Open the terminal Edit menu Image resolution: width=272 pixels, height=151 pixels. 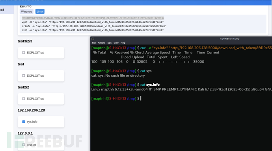pyautogui.click(x=110, y=43)
